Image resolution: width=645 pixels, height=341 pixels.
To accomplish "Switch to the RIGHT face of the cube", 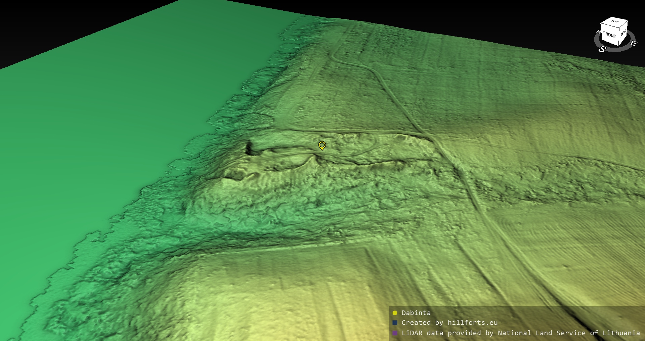I will (623, 33).
